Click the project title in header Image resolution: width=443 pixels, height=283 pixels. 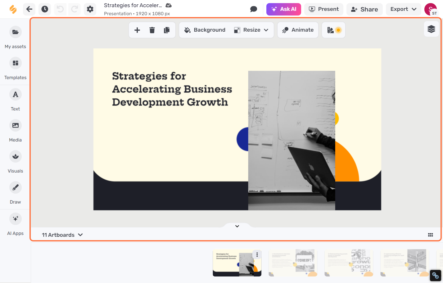(133, 5)
